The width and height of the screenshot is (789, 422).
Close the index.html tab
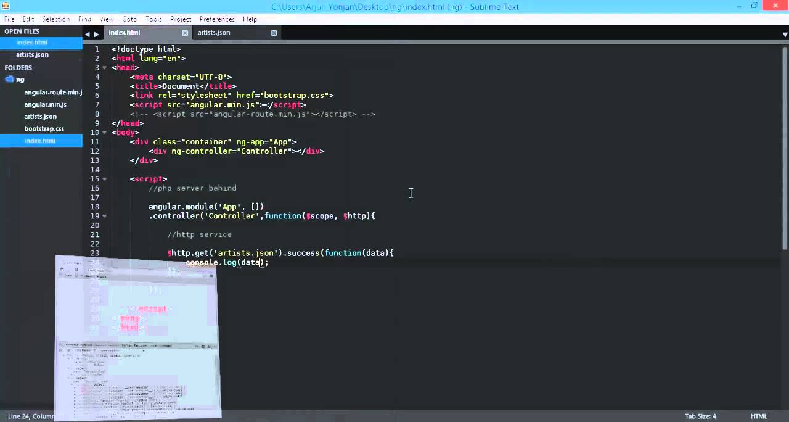(185, 33)
